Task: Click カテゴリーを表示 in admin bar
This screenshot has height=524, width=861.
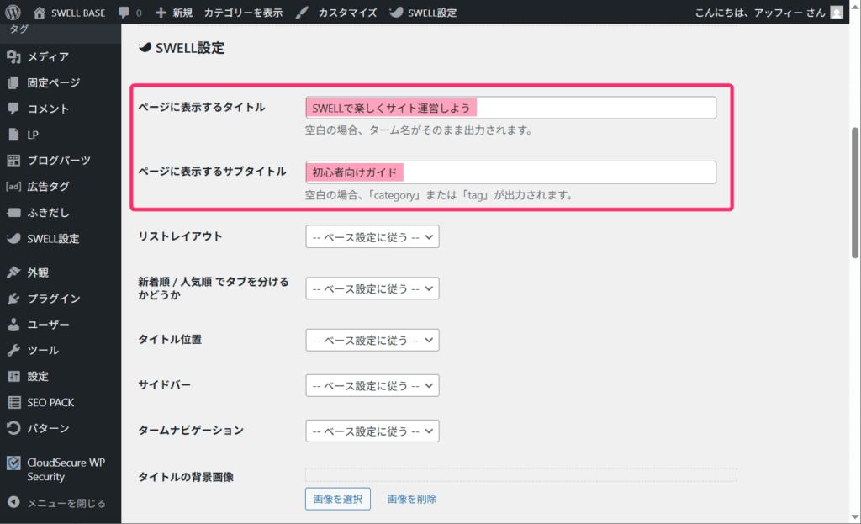Action: 243,12
